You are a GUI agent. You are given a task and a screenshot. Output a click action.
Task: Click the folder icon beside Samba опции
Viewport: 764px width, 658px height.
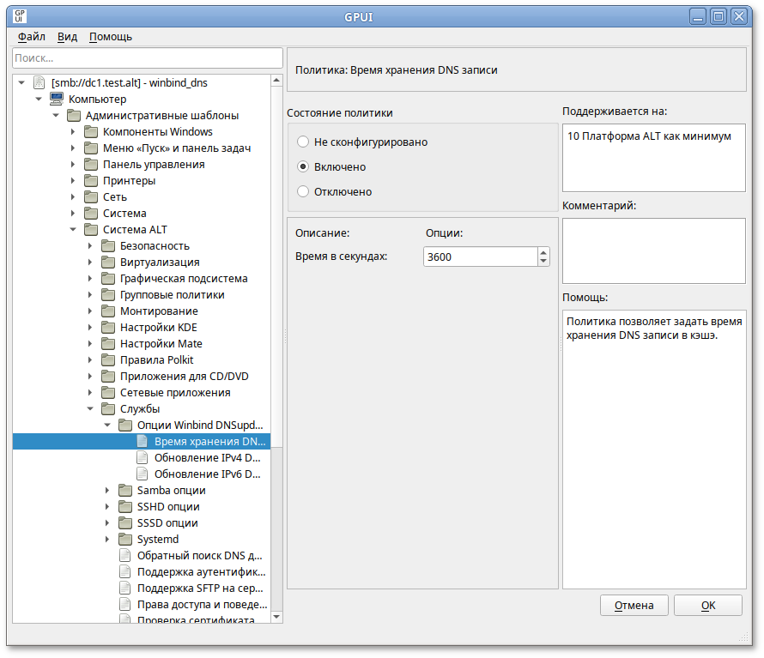pos(124,491)
